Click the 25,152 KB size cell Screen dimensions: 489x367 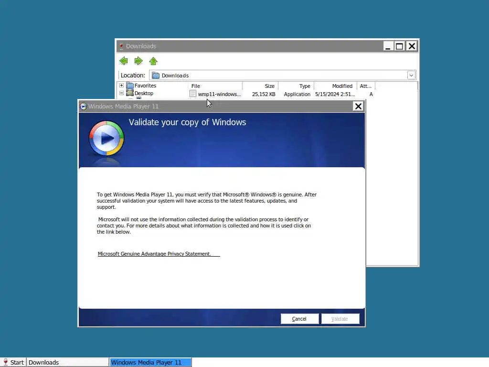coord(264,94)
